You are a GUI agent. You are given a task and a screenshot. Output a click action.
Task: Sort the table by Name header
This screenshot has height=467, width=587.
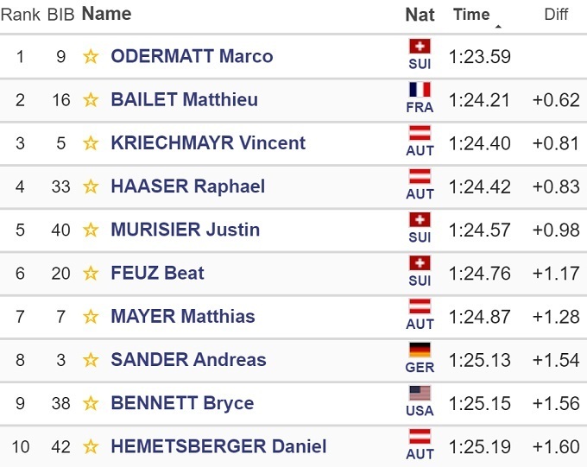click(106, 14)
